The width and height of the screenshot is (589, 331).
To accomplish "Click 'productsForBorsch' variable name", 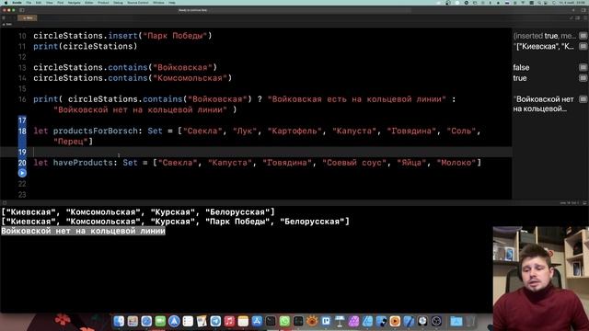I will (96, 131).
